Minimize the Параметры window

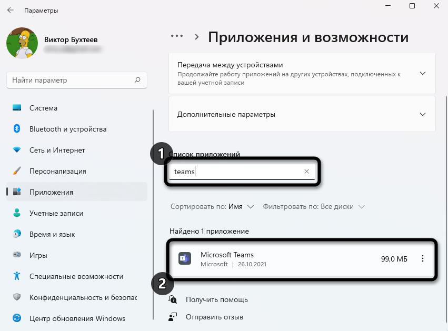pos(387,6)
